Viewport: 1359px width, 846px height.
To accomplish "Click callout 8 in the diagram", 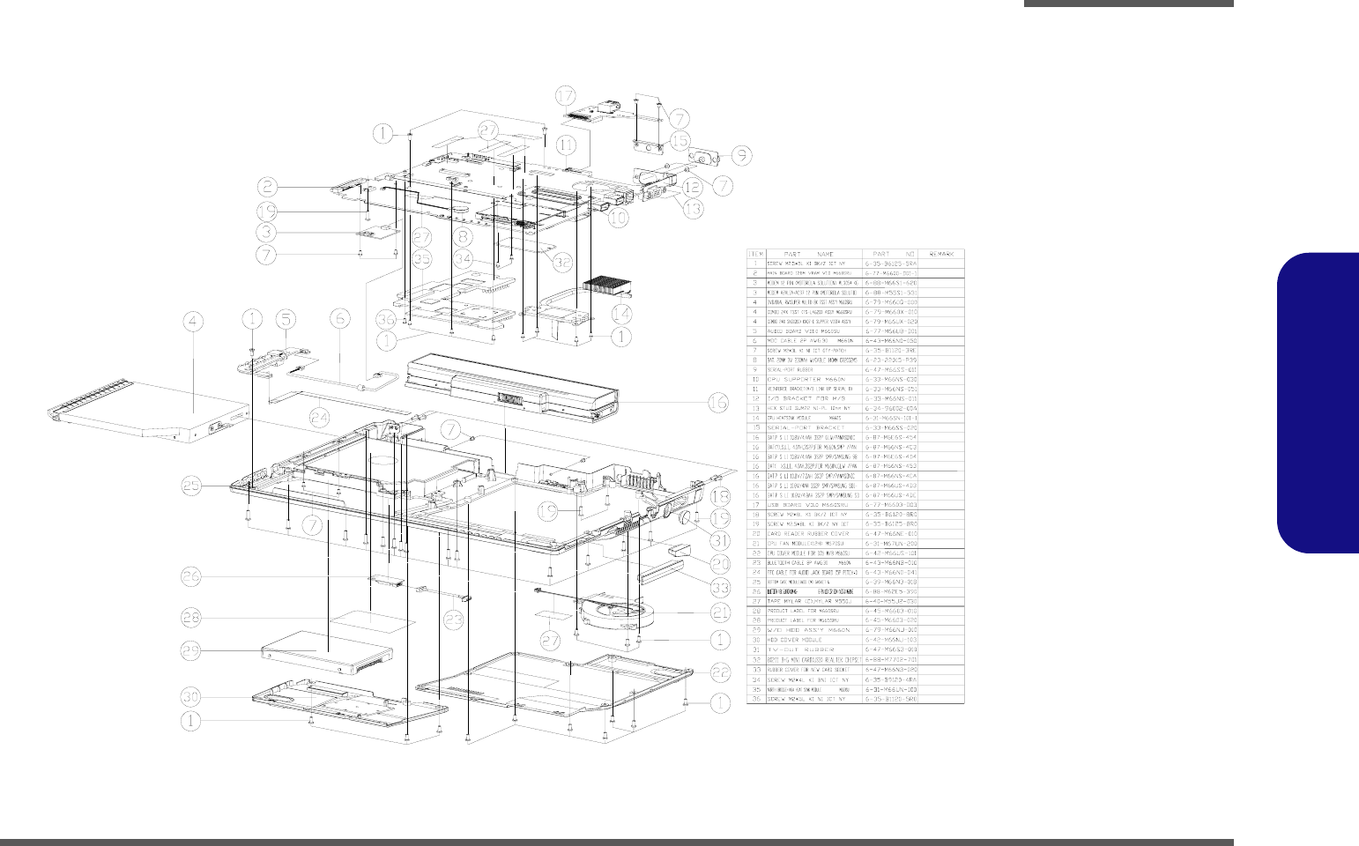I will 461,236.
